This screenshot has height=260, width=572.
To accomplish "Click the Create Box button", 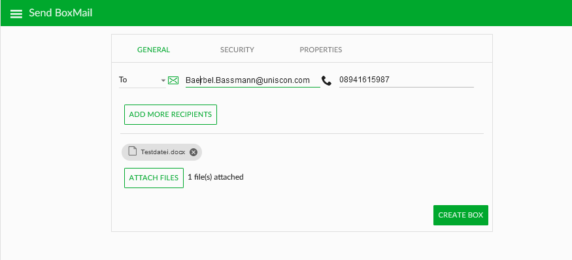I will click(460, 215).
